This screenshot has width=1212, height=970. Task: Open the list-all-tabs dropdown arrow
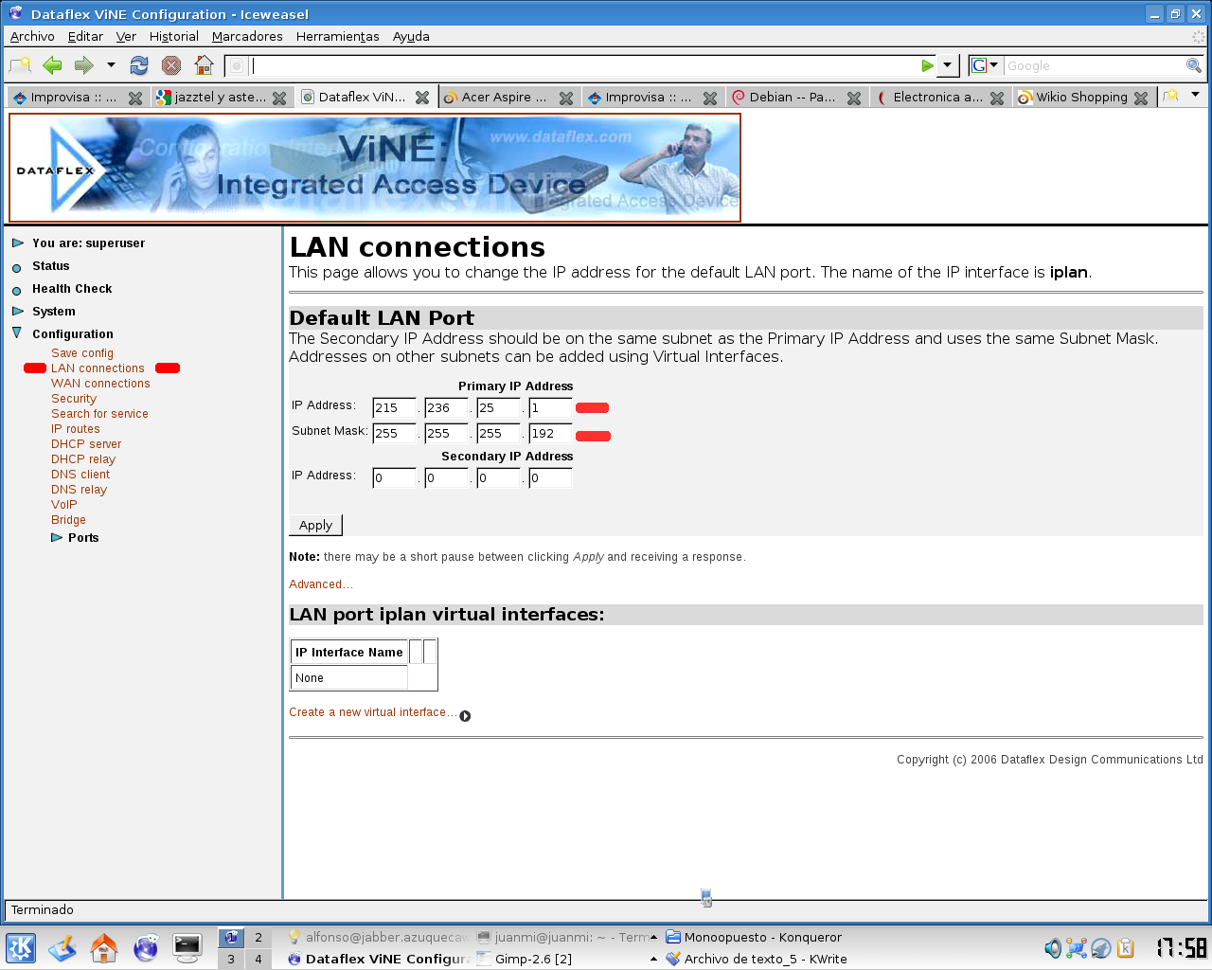point(1195,95)
